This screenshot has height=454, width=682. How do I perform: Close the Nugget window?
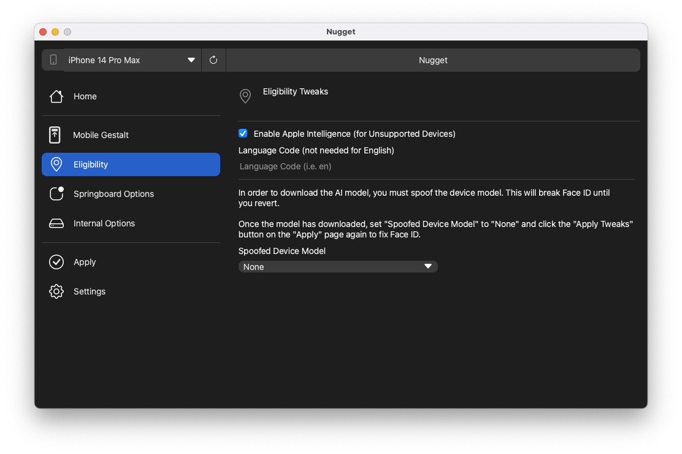(x=43, y=32)
